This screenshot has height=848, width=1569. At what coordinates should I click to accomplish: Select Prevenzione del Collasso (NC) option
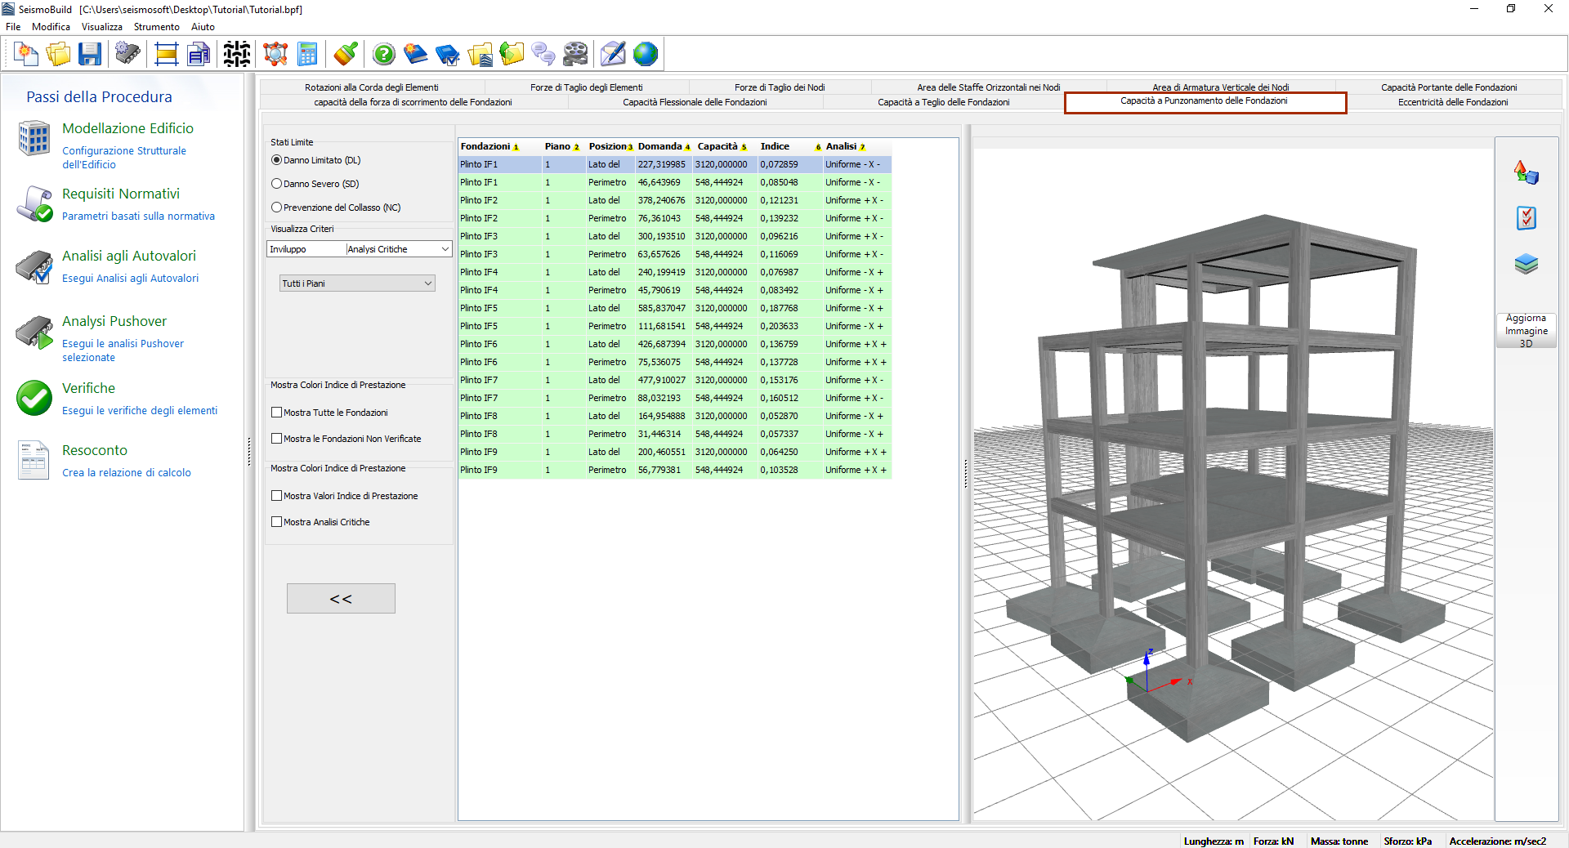(277, 208)
